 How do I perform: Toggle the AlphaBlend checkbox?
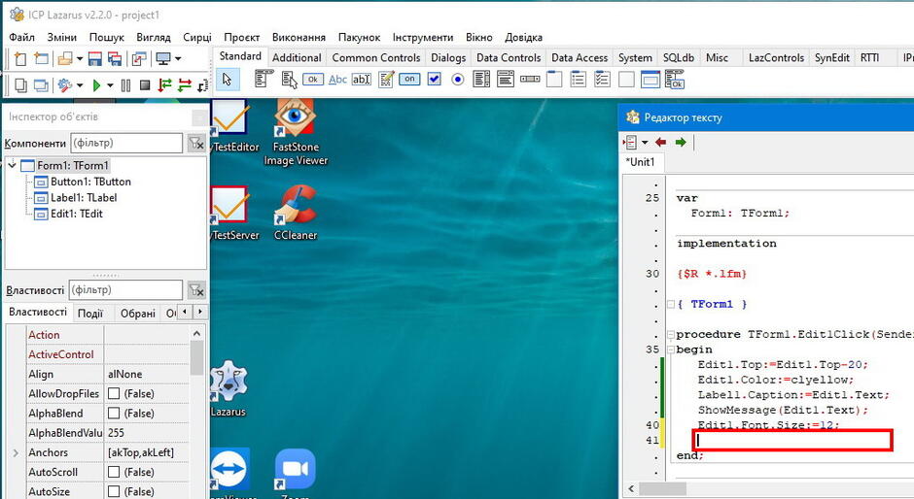coord(114,414)
